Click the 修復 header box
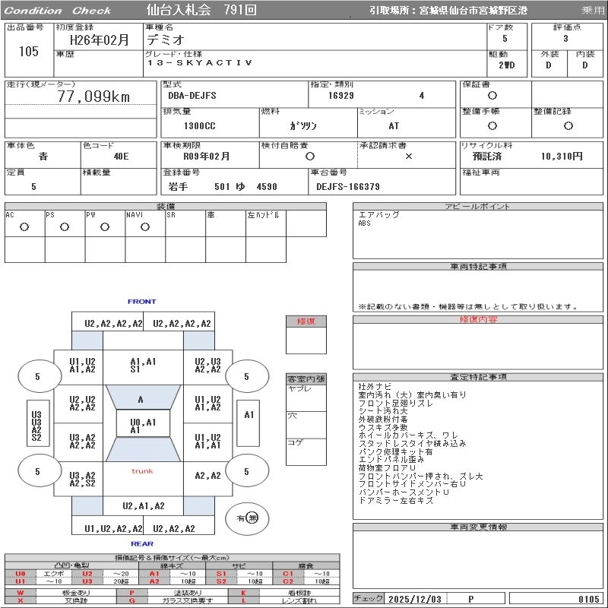This screenshot has width=608, height=608. click(x=306, y=321)
